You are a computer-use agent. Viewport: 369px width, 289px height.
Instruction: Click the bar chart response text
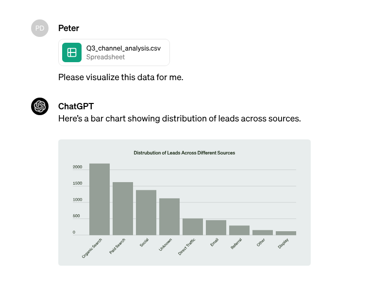[179, 119]
